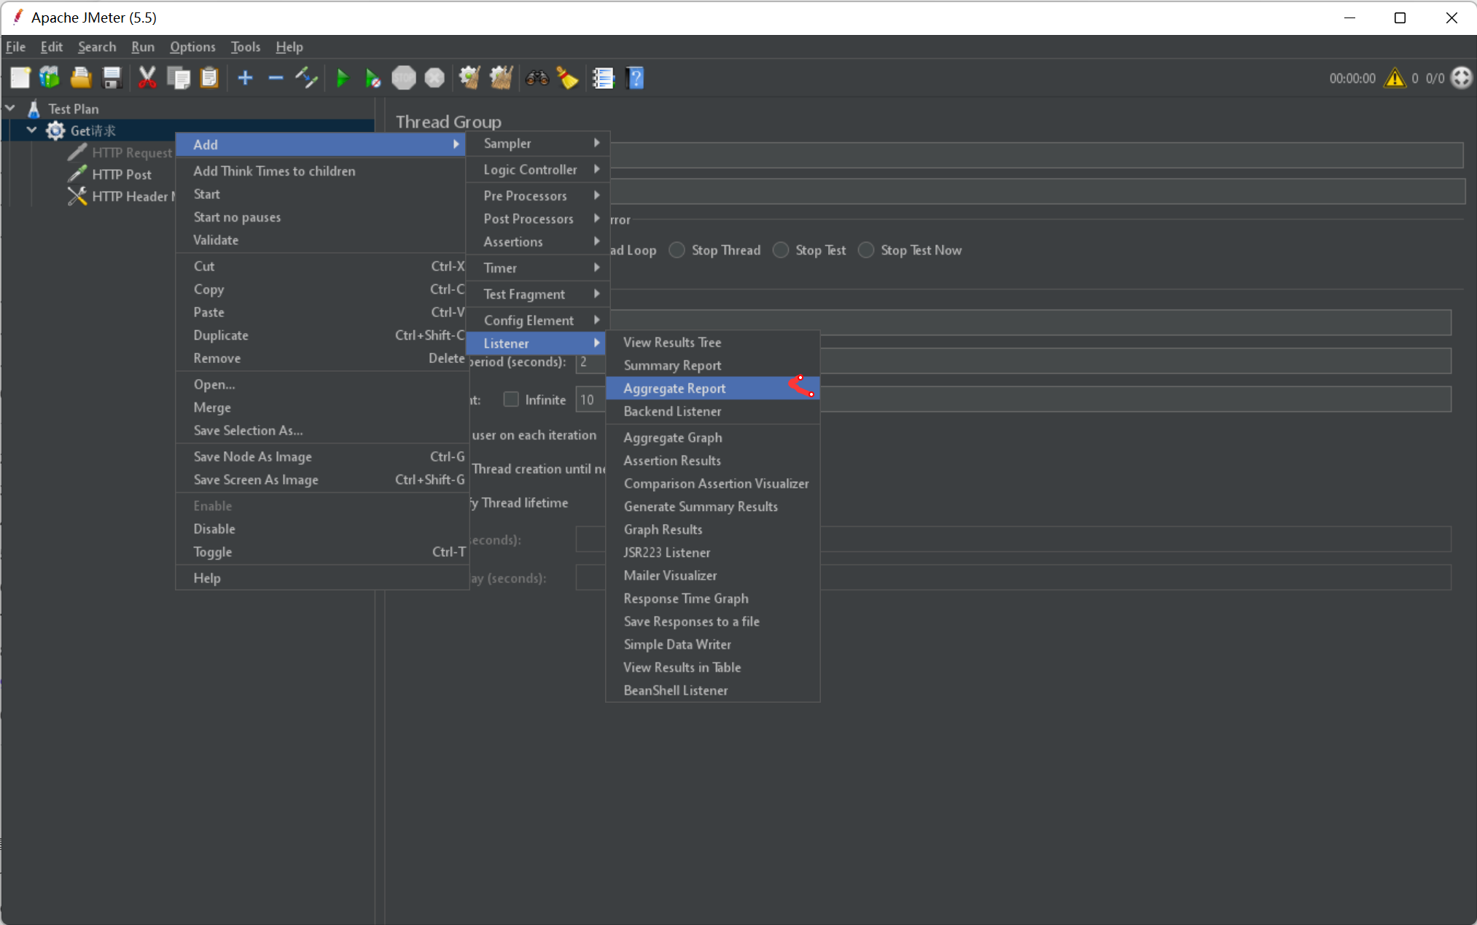The height and width of the screenshot is (925, 1477).
Task: Click the warning triangle log icon
Action: point(1395,77)
